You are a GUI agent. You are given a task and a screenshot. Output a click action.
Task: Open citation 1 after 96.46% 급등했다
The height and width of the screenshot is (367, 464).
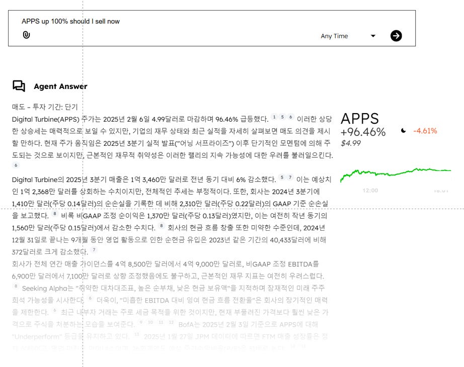274,117
